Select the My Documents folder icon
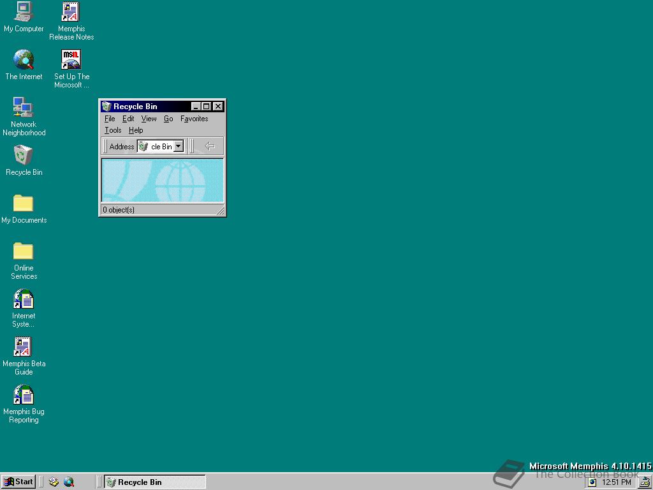653x490 pixels. coord(24,209)
